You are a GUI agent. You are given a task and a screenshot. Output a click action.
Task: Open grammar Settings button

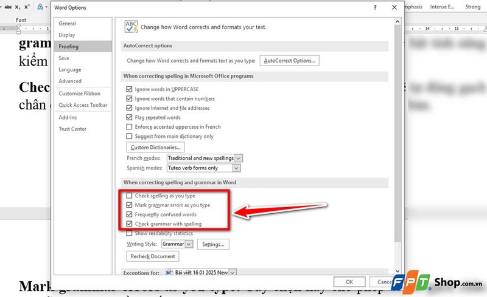[213, 244]
